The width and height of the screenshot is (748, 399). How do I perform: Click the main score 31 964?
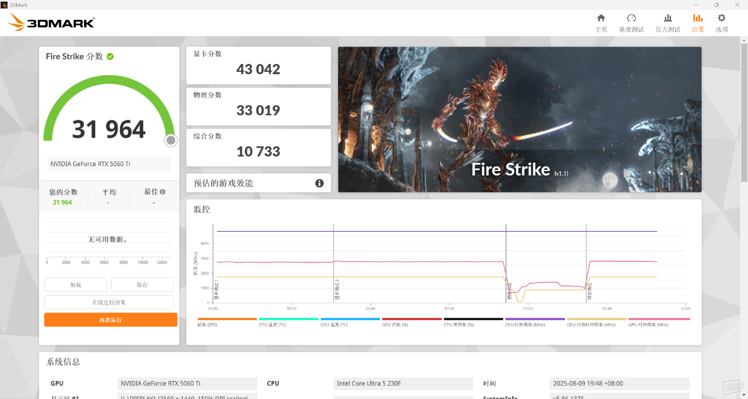[109, 129]
